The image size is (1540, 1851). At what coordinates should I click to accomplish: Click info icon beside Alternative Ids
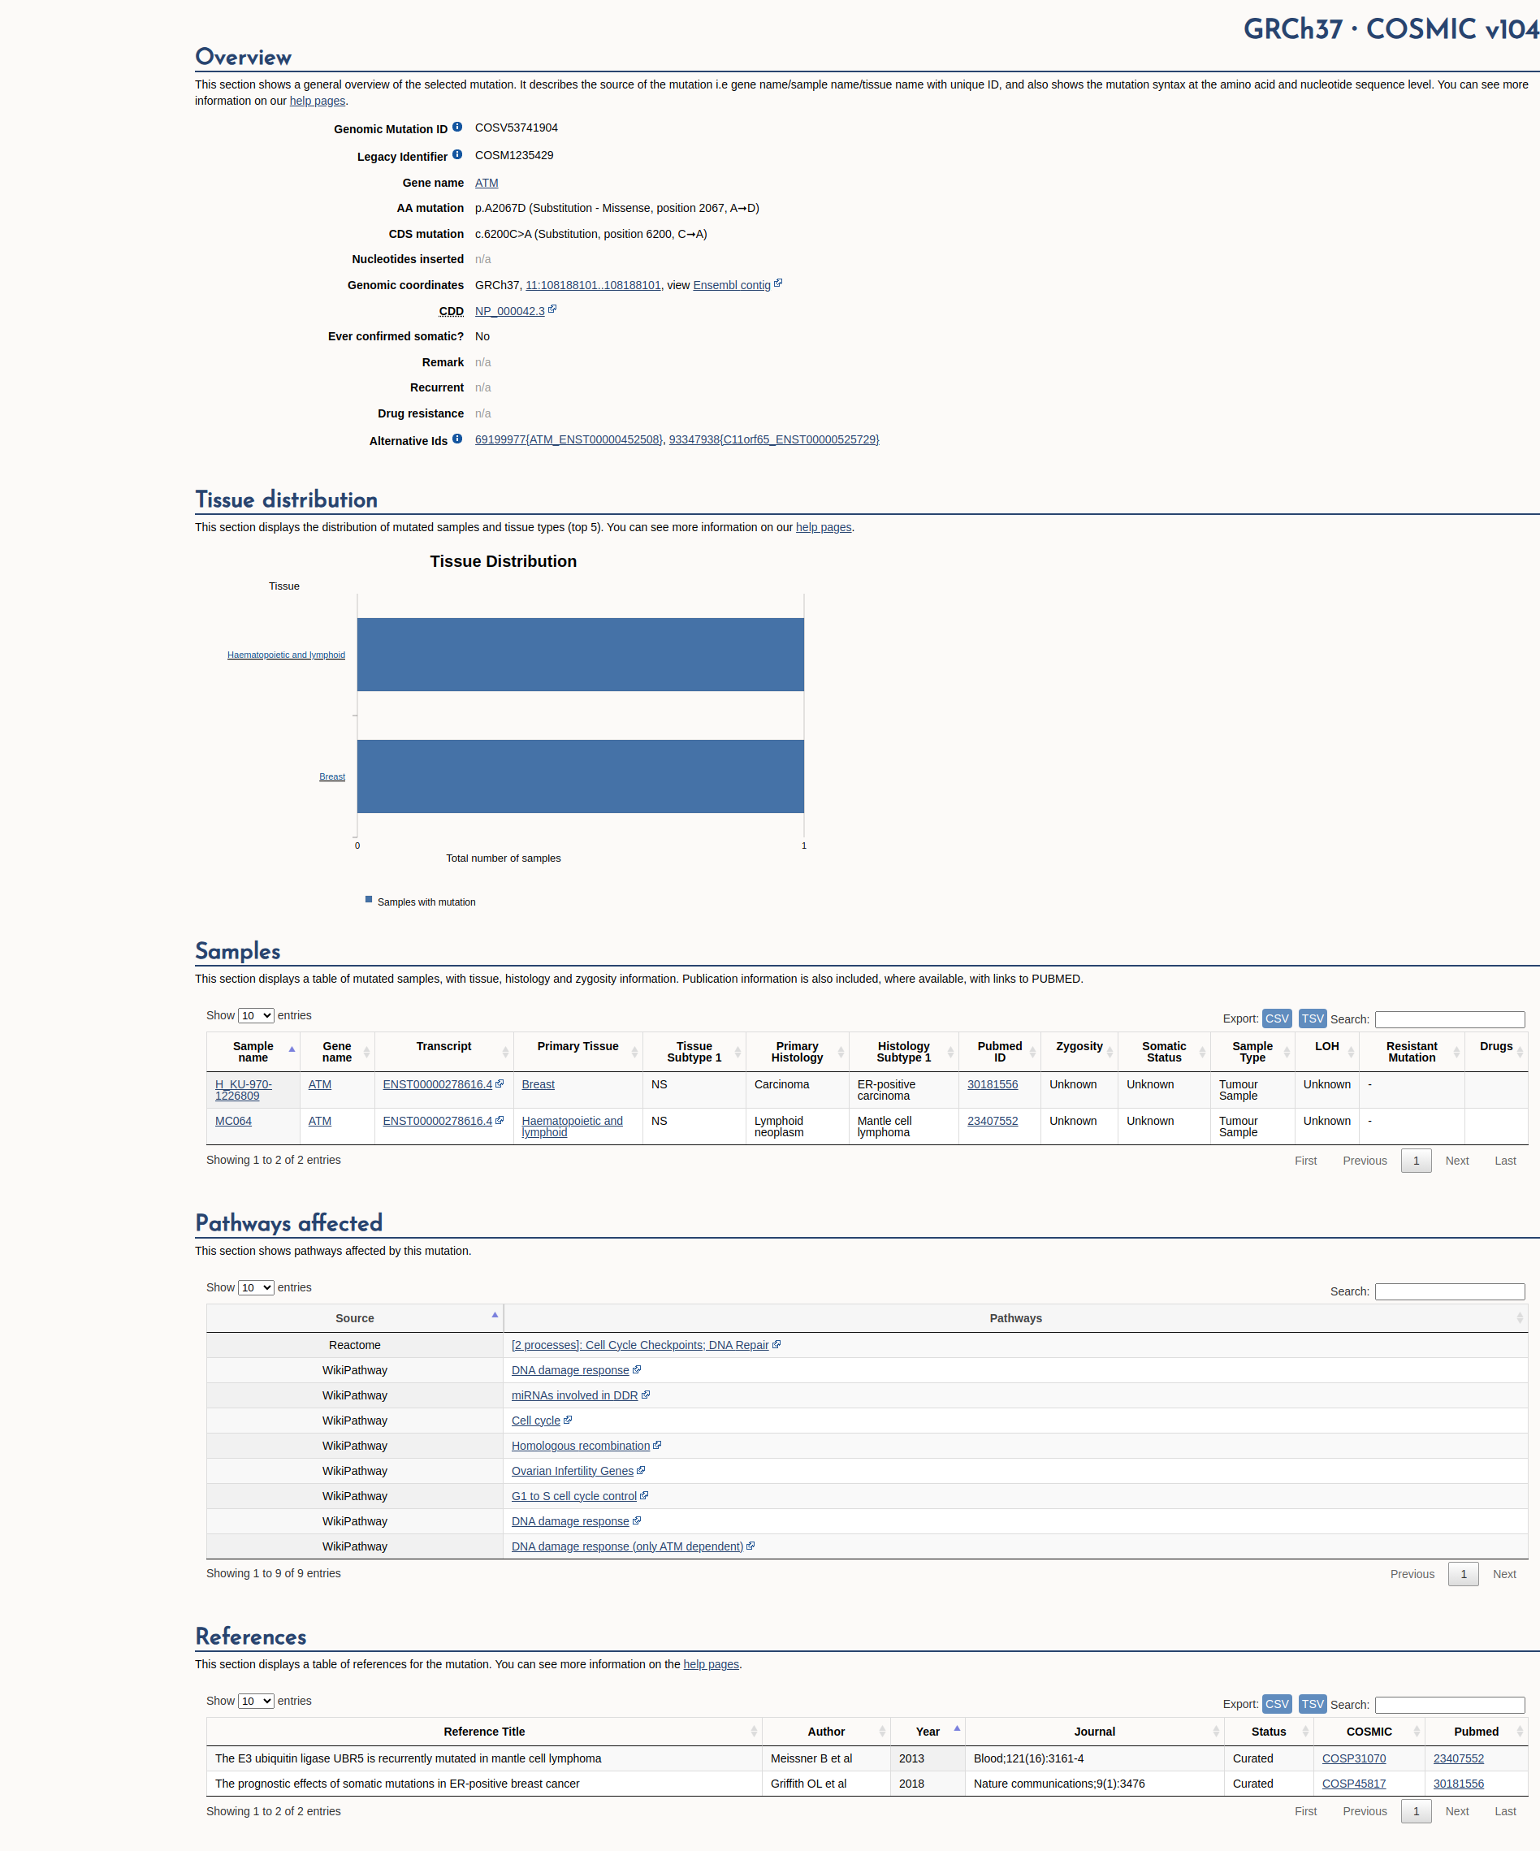[456, 439]
